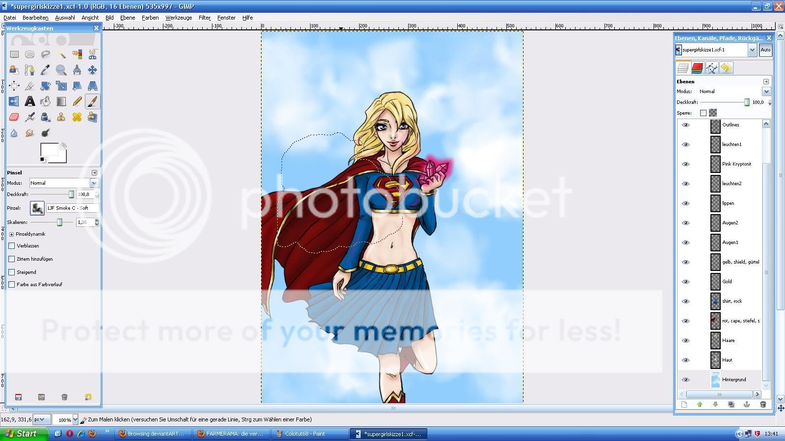The width and height of the screenshot is (785, 441).
Task: Pick the Smudge finger tool
Action: (x=29, y=133)
